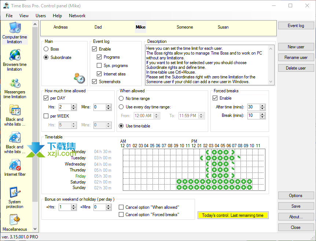Toggle the Screenshots checkbox
Screen dimensions: 316x241
click(94, 82)
